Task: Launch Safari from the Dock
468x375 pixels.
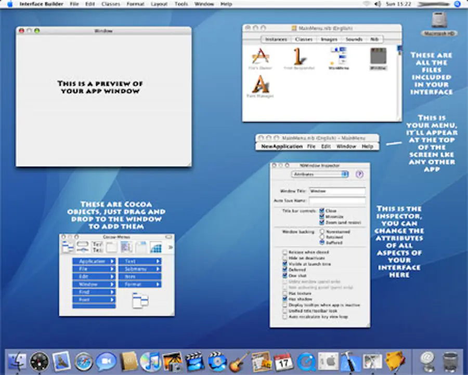Action: 84,362
